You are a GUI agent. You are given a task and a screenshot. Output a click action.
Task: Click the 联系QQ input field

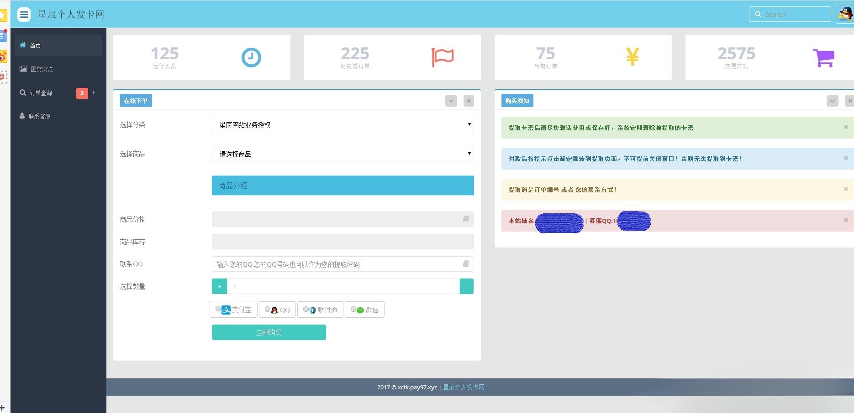pyautogui.click(x=338, y=264)
